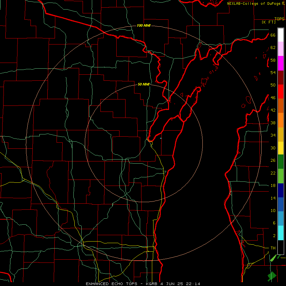Click the light green legend swatch
The image size is (286, 286).
point(281,176)
